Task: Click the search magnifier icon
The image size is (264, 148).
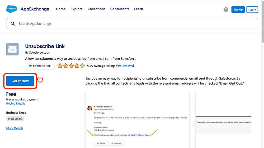Action: pos(13,24)
